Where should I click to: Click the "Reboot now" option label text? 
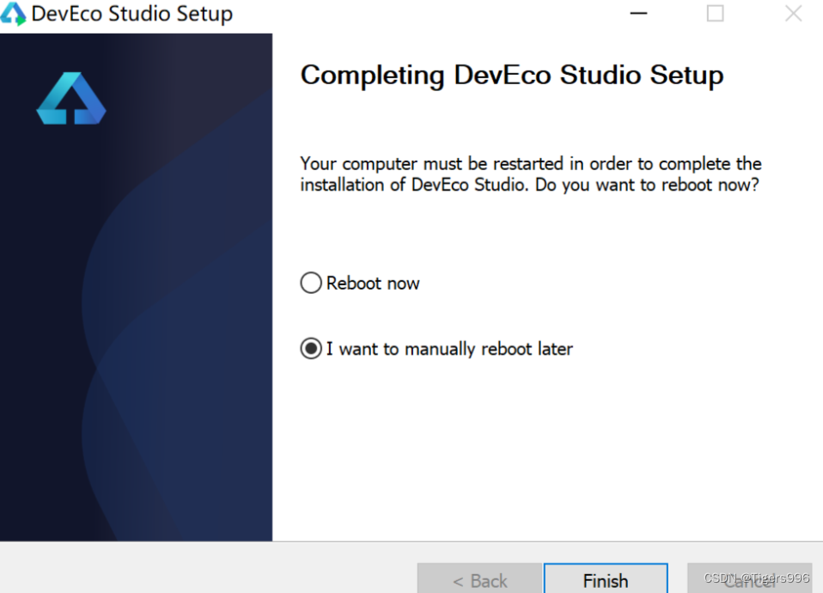pos(373,284)
